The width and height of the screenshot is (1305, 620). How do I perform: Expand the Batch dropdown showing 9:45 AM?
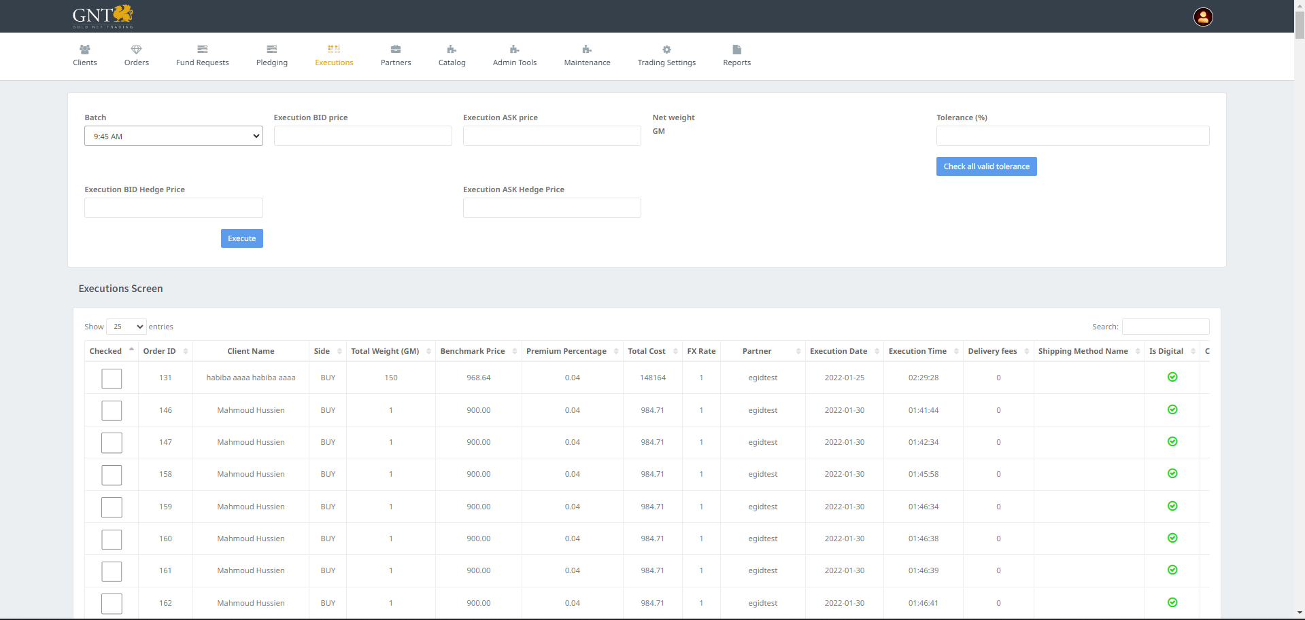point(173,136)
